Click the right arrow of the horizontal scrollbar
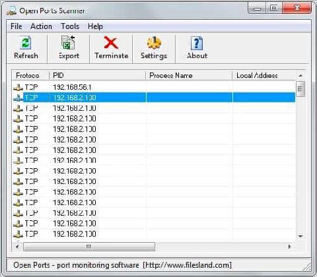 point(290,247)
